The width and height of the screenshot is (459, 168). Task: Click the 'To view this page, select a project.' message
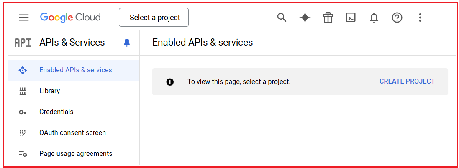click(239, 82)
